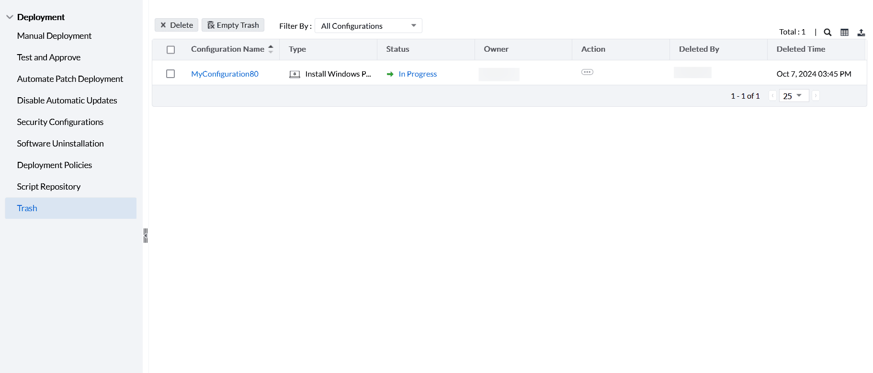Check the MyConfiguration80 row checkbox
The image size is (873, 373).
coord(170,74)
